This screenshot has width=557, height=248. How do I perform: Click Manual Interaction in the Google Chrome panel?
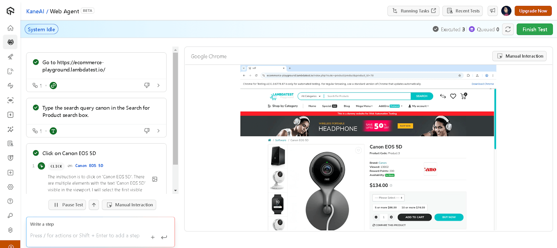(x=519, y=56)
